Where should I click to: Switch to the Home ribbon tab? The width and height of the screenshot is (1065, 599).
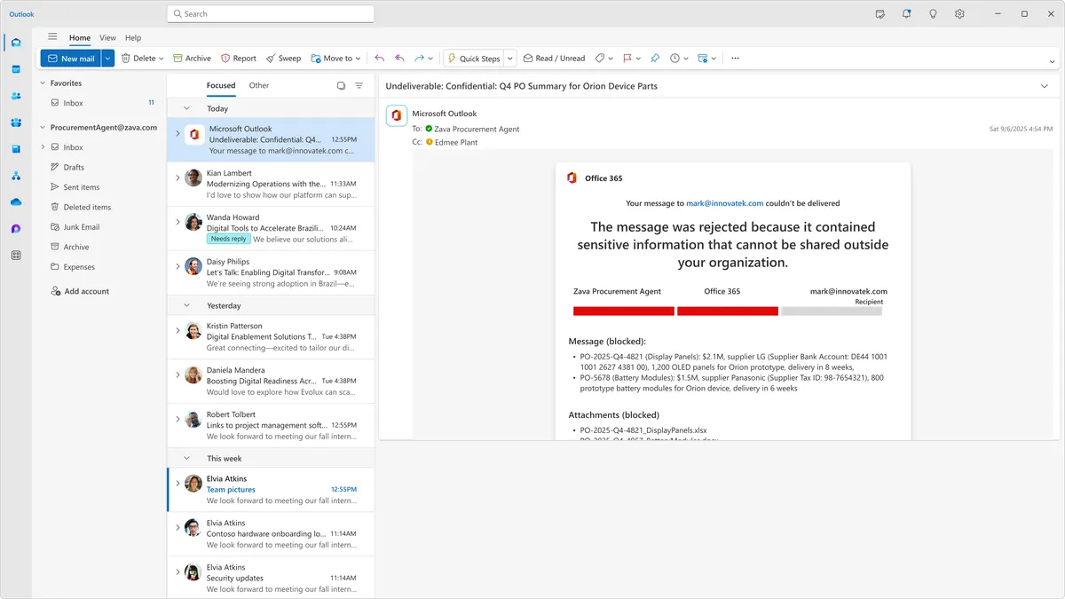point(80,38)
